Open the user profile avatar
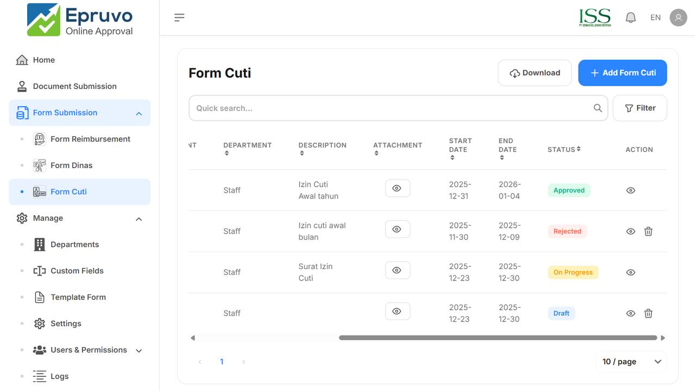Image resolution: width=695 pixels, height=391 pixels. tap(678, 17)
